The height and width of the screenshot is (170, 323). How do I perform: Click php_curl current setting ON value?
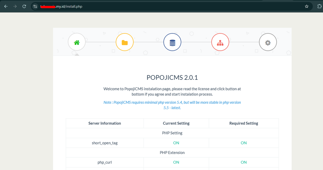(176, 162)
